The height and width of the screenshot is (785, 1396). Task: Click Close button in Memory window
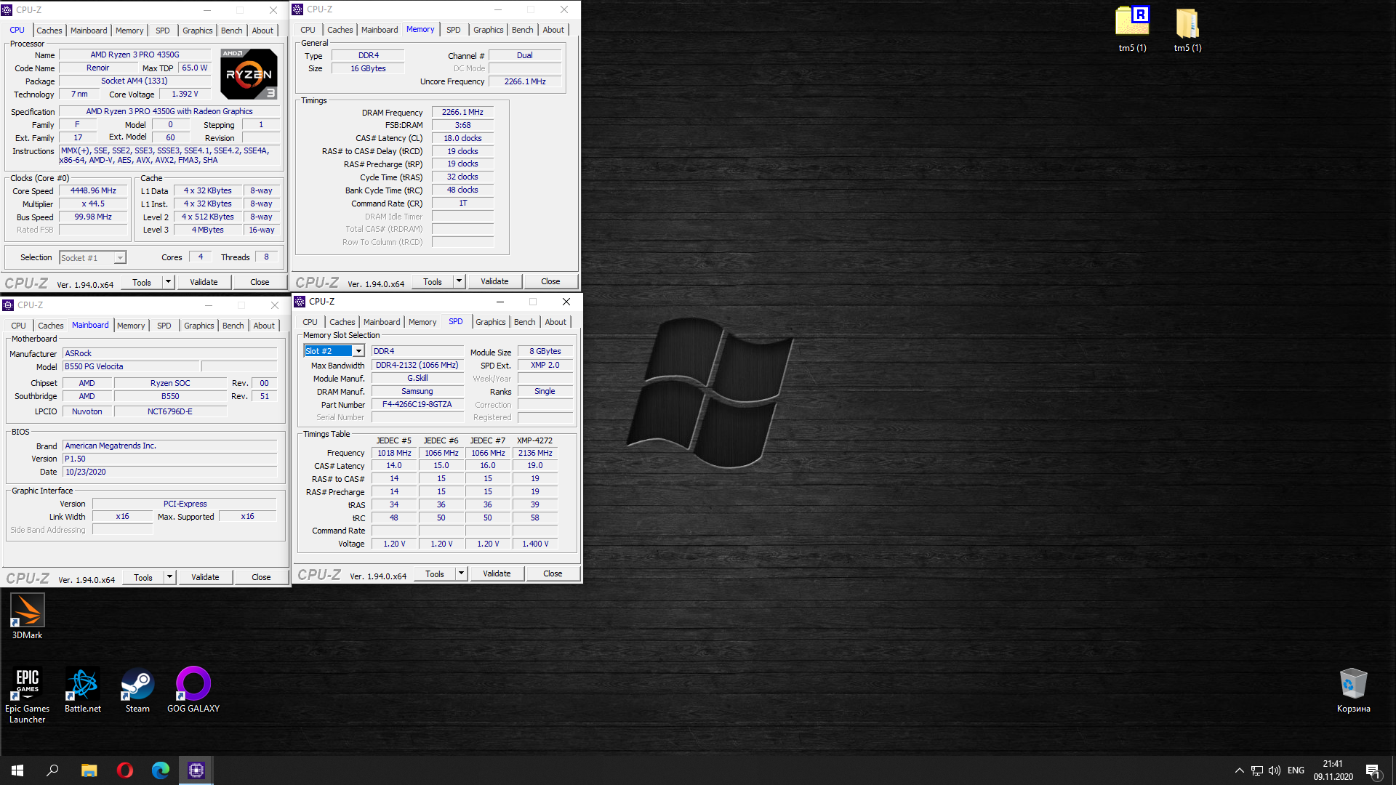(550, 281)
